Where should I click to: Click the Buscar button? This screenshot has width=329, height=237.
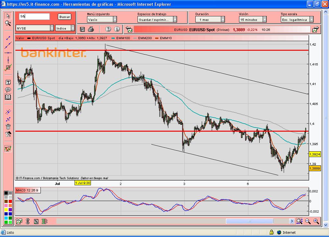point(65,17)
